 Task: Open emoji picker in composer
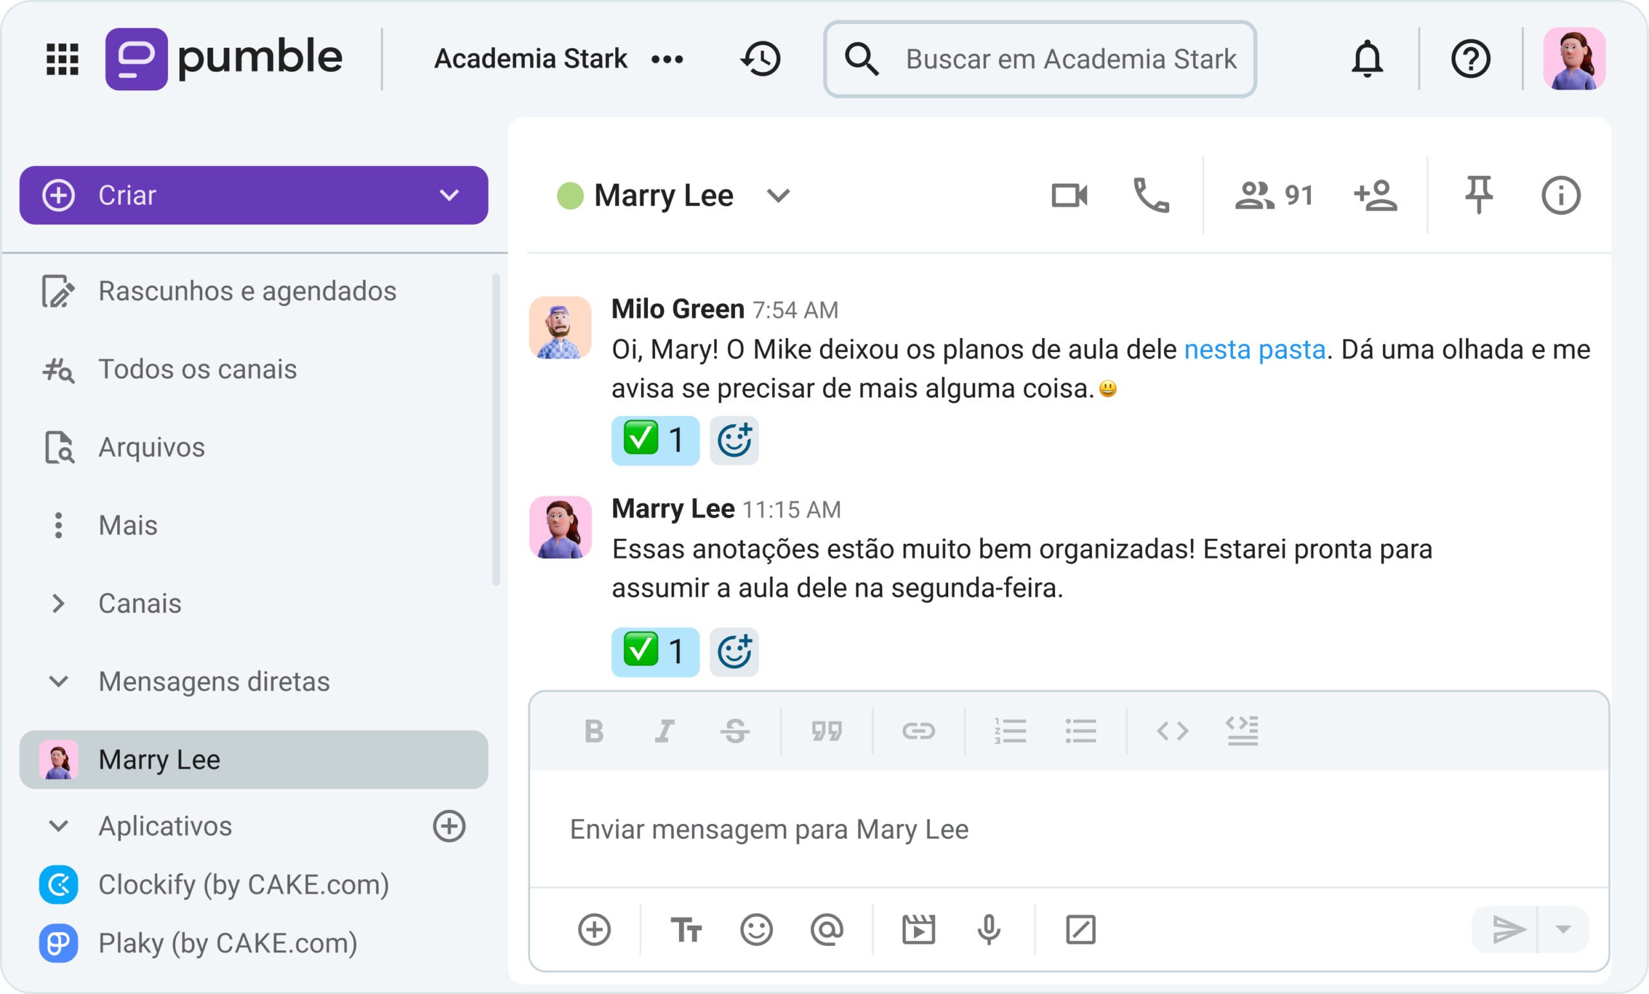pyautogui.click(x=756, y=929)
